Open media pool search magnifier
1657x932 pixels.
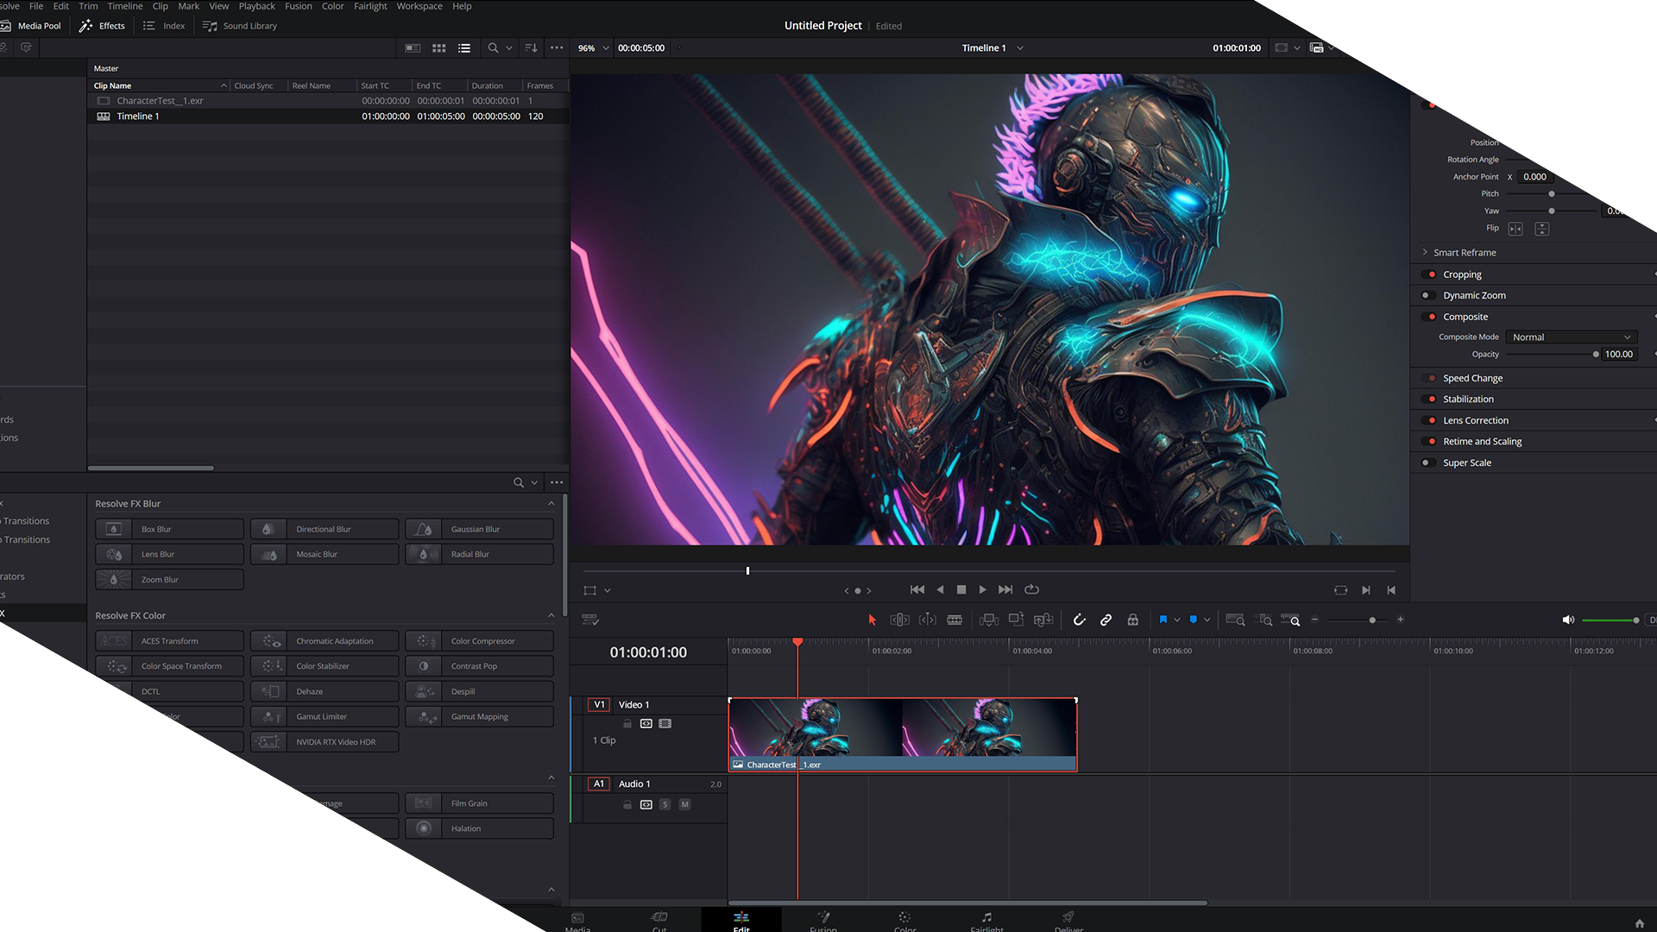coord(493,48)
